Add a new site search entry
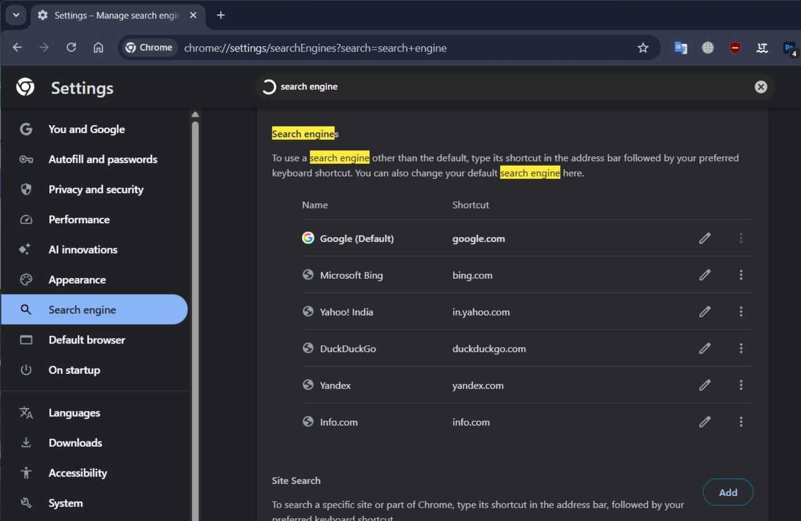The height and width of the screenshot is (521, 801). coord(728,492)
